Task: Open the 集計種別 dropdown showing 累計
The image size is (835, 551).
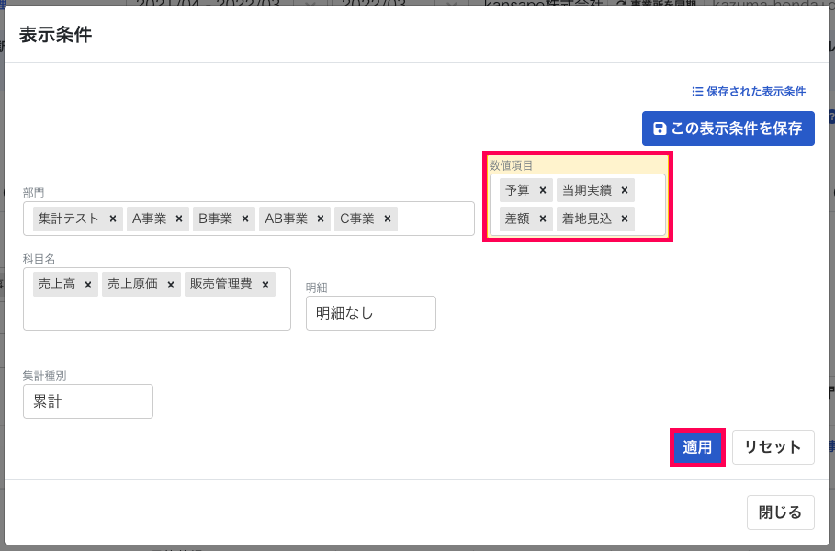Action: (x=88, y=401)
